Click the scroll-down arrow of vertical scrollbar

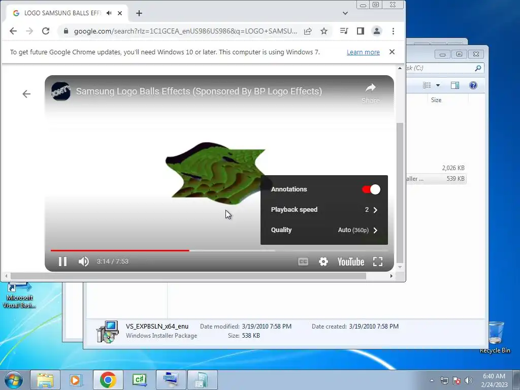tap(400, 267)
